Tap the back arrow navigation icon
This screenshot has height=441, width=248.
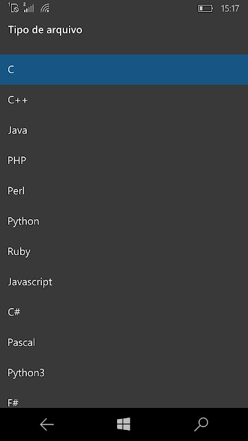[x=47, y=424]
